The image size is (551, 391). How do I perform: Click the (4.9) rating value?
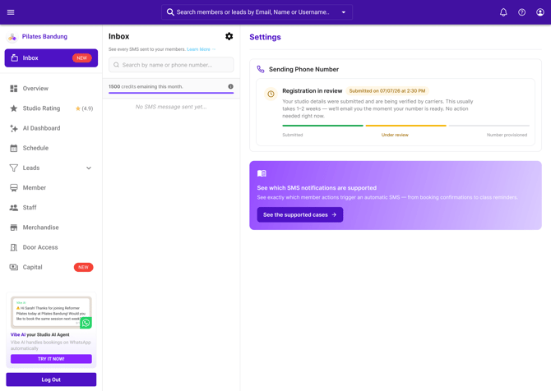pyautogui.click(x=87, y=108)
